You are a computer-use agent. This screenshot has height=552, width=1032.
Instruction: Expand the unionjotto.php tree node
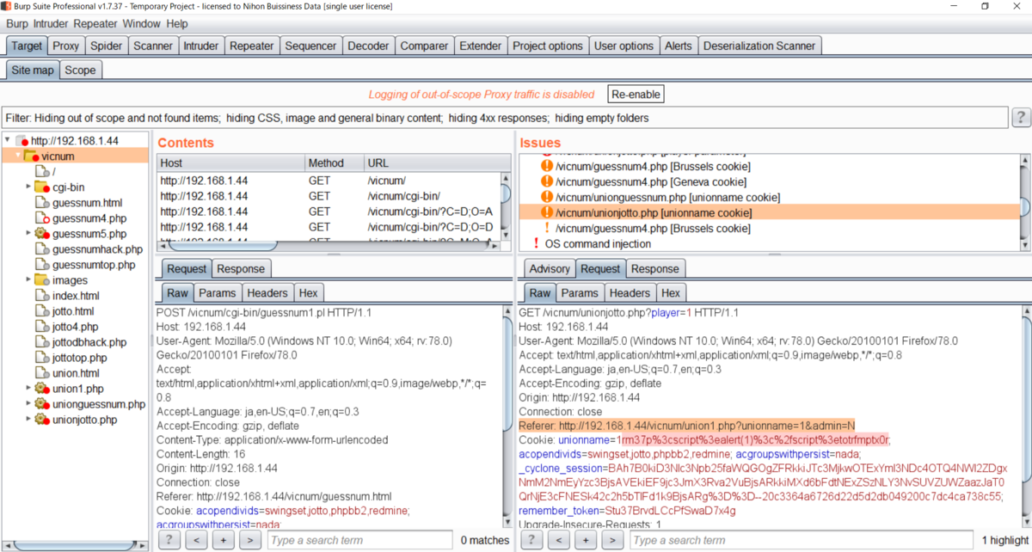pyautogui.click(x=28, y=420)
